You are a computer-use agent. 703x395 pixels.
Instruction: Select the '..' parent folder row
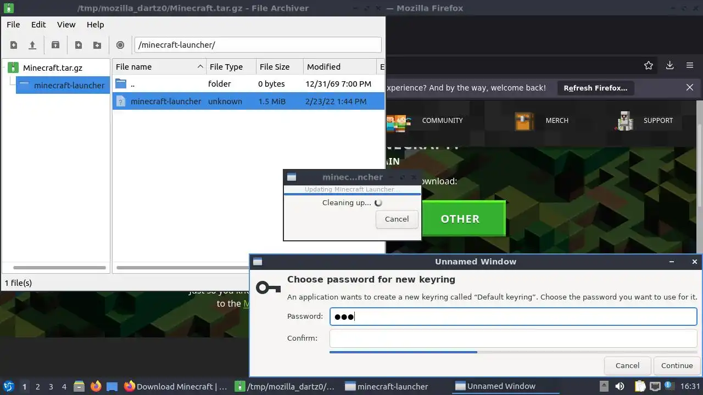click(248, 84)
